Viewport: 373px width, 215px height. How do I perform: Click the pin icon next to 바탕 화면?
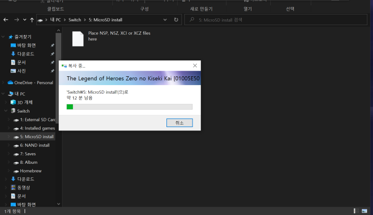tap(52, 45)
